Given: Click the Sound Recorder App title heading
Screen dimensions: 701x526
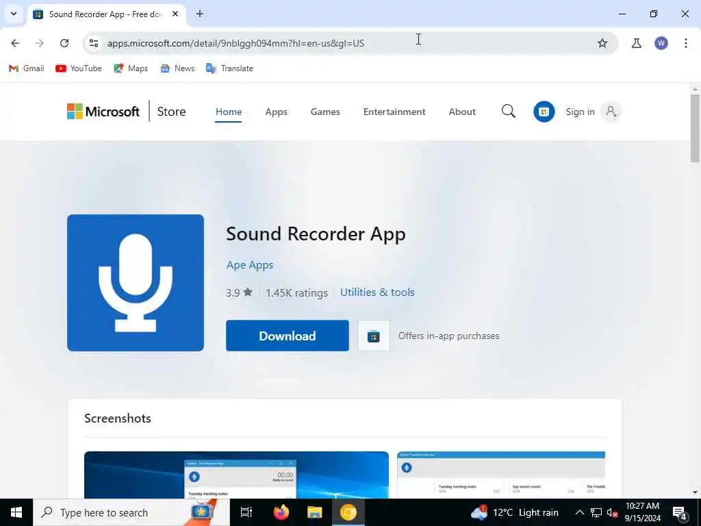Looking at the screenshot, I should tap(316, 234).
